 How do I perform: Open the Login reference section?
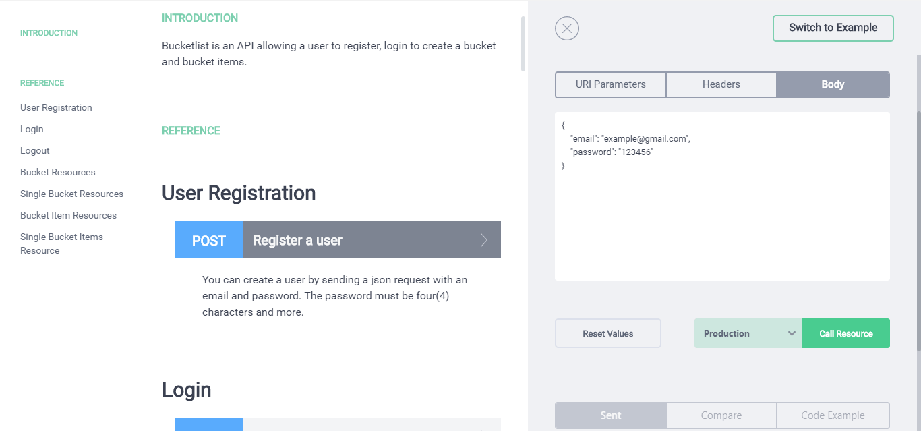click(32, 128)
